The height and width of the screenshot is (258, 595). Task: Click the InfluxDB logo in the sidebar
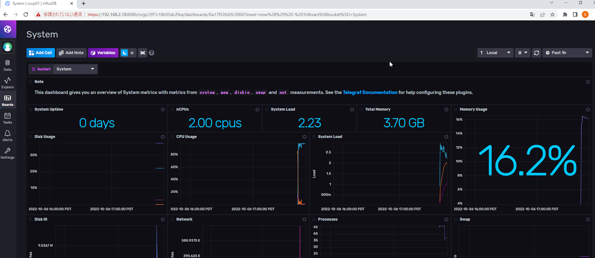(x=8, y=29)
